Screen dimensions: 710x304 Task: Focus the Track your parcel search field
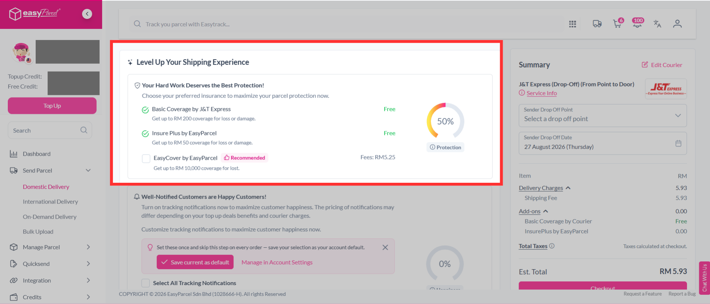click(347, 24)
